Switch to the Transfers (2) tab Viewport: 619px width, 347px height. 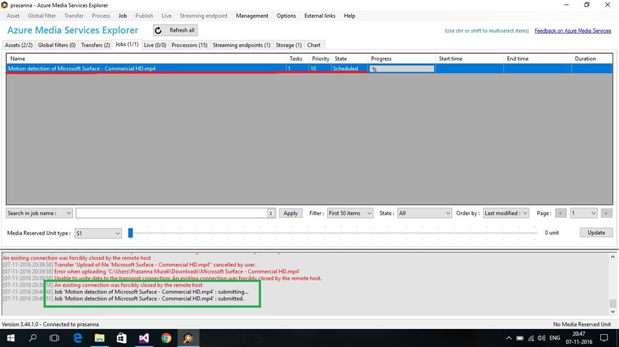click(95, 45)
